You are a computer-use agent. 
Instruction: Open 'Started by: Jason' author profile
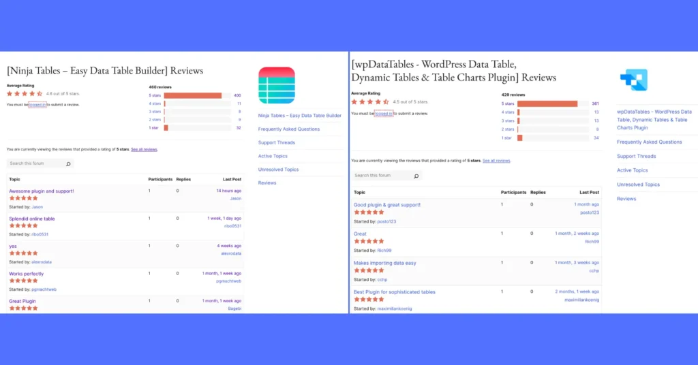coord(37,207)
